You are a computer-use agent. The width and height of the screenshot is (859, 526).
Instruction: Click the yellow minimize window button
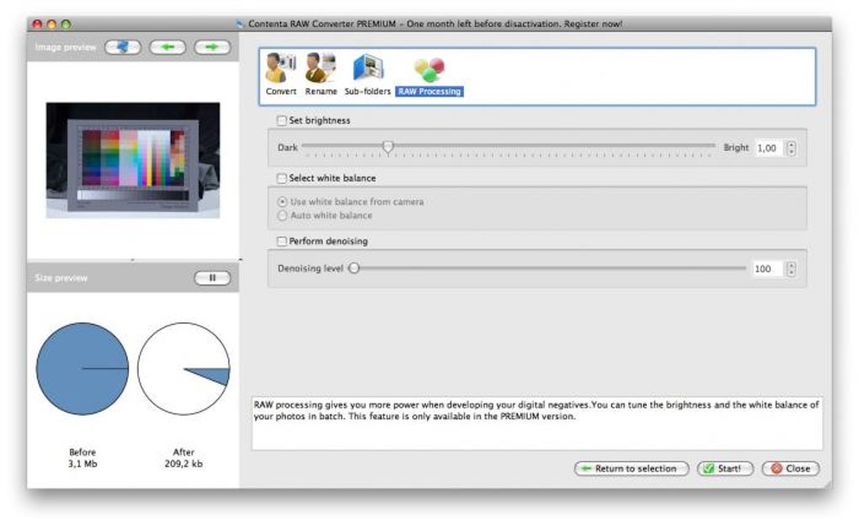tap(51, 24)
